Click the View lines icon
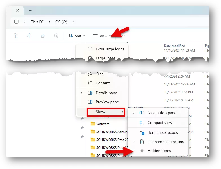The image size is (221, 169). (95, 36)
